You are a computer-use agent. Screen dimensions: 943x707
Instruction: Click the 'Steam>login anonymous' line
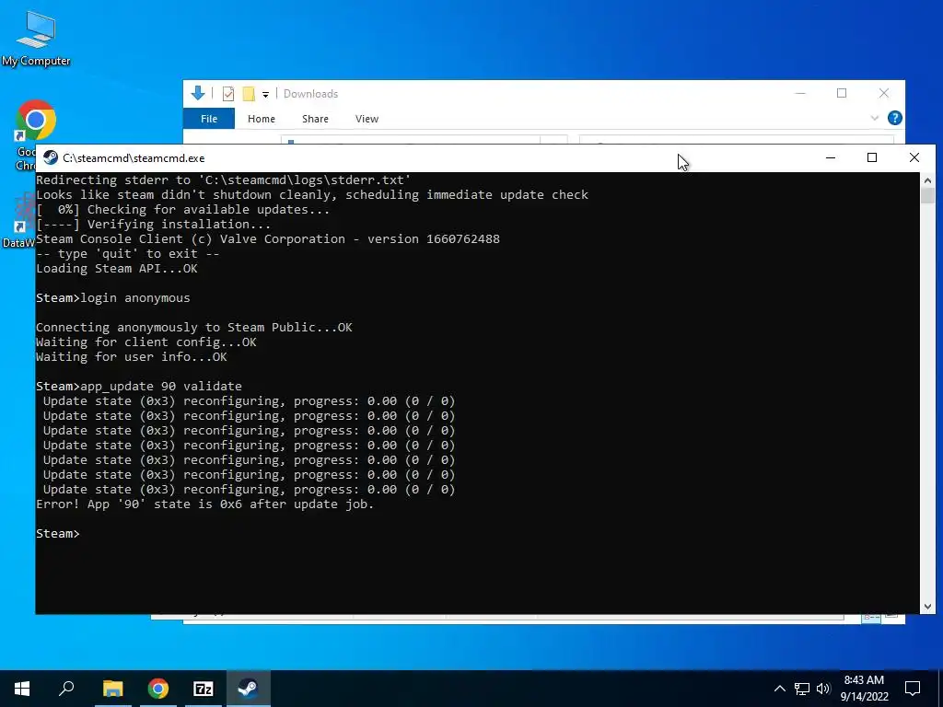(113, 297)
